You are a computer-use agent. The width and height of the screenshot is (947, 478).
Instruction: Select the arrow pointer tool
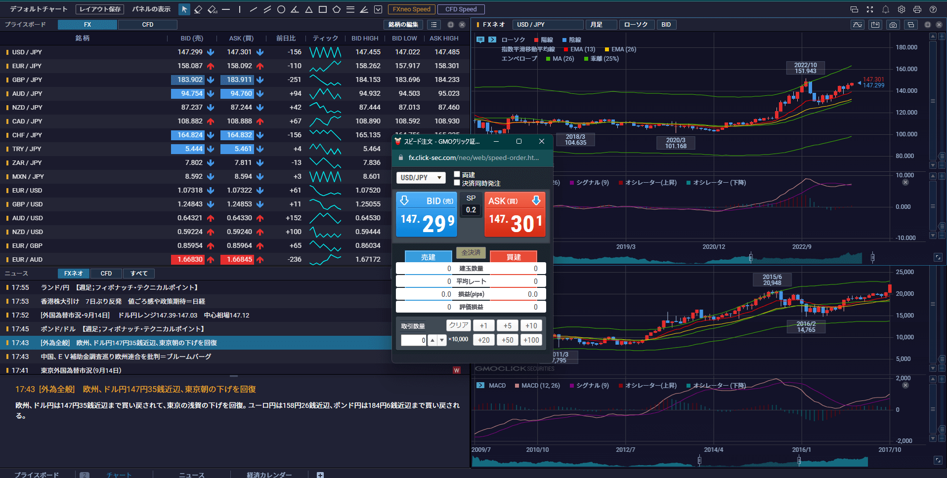[184, 9]
